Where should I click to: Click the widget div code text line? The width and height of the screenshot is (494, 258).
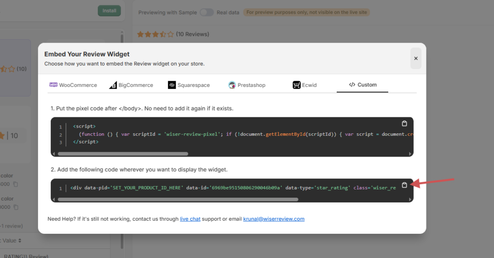pos(233,187)
